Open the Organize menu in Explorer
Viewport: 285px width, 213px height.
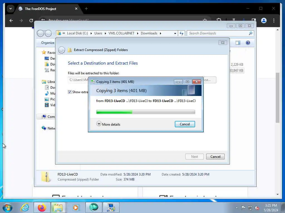pos(48,42)
